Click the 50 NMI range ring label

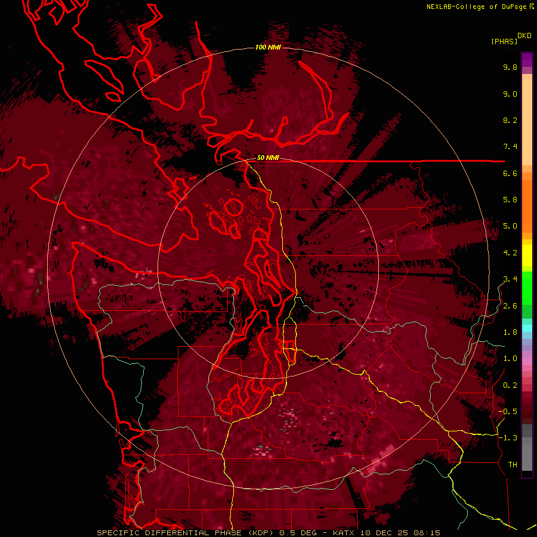point(268,158)
